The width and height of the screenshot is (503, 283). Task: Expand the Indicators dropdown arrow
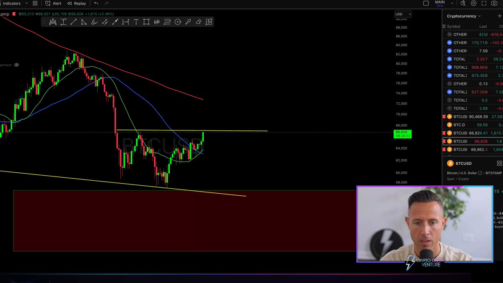26,3
